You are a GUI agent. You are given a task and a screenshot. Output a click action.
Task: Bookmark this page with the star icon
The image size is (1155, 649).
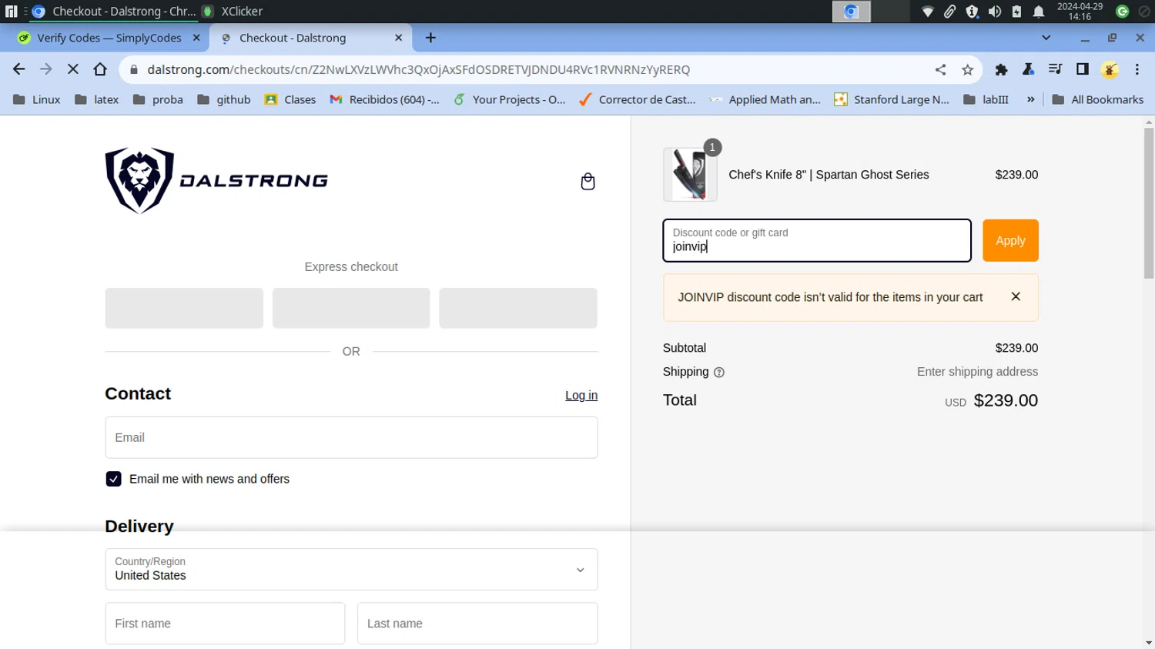coord(967,69)
